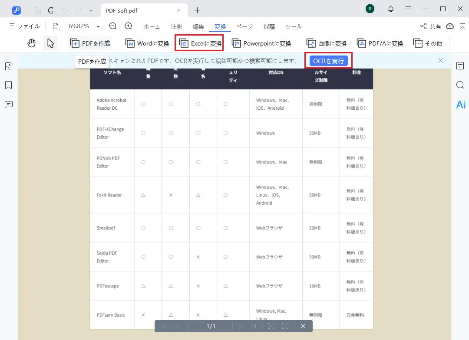Click Wordに変換 button
The height and width of the screenshot is (340, 469).
pos(147,43)
